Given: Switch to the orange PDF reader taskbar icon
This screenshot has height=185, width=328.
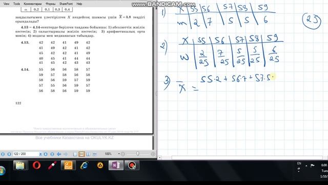Looking at the screenshot, I should pos(68,165).
